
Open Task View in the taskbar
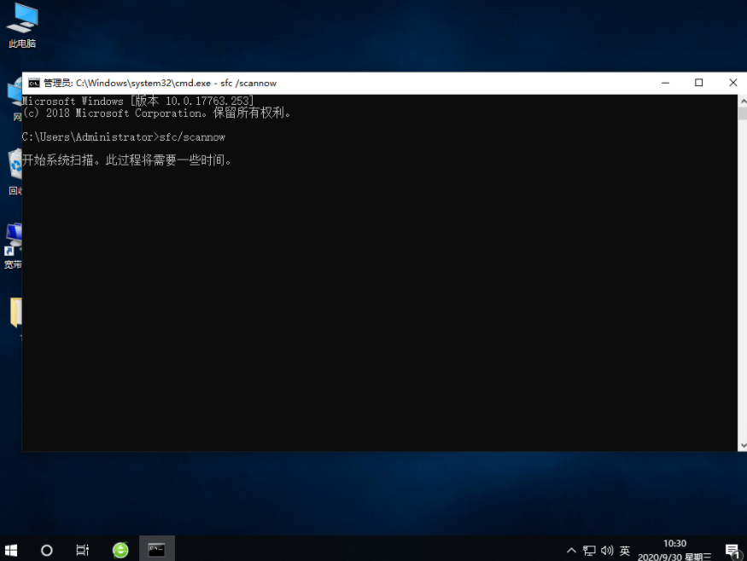(83, 550)
